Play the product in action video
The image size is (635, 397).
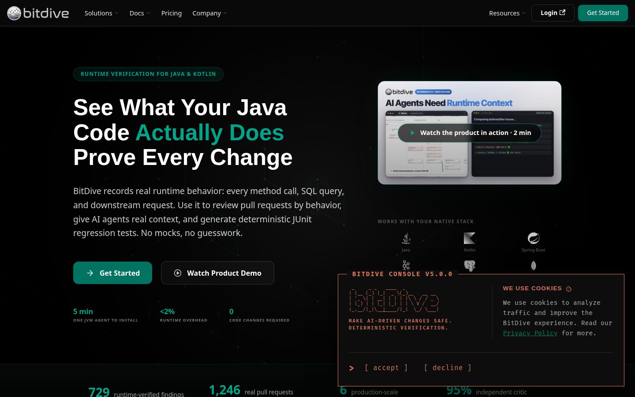coord(469,133)
